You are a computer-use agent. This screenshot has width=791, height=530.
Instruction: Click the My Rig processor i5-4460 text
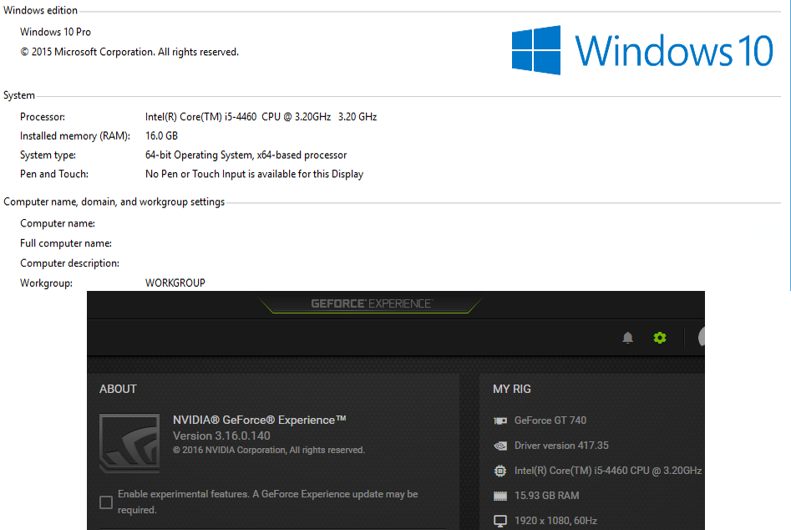click(x=608, y=471)
